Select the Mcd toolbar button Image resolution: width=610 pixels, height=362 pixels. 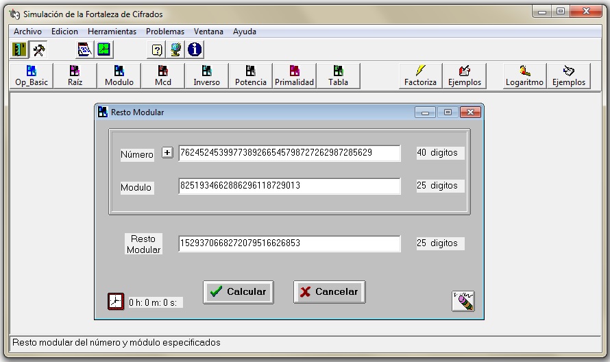click(x=163, y=75)
